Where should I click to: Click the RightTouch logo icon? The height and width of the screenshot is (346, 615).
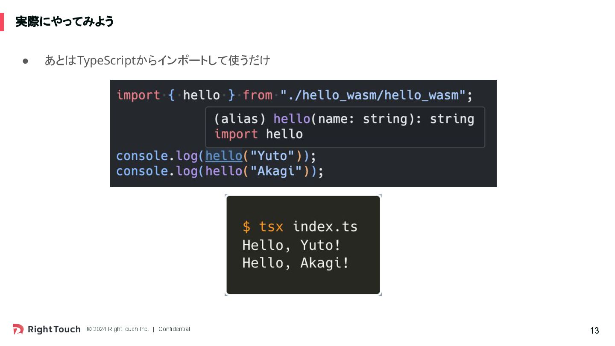tap(18, 329)
